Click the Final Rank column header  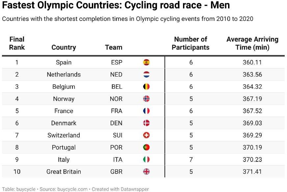click(x=17, y=43)
